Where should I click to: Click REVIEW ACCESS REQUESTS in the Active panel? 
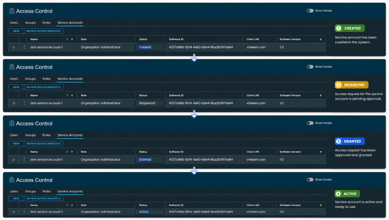coord(43,198)
